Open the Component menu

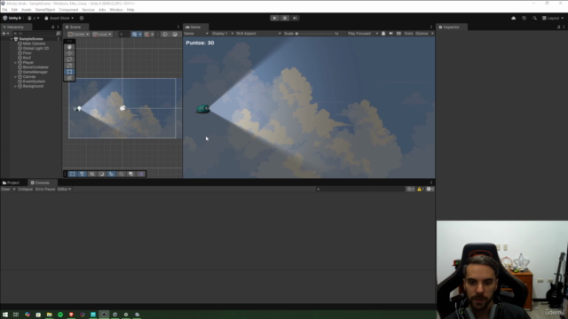click(x=68, y=10)
